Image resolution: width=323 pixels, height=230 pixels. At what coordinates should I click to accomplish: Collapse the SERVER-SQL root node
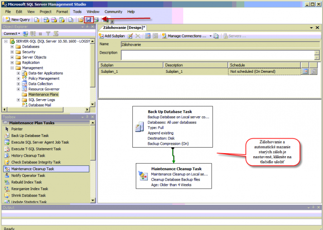(x=6, y=41)
